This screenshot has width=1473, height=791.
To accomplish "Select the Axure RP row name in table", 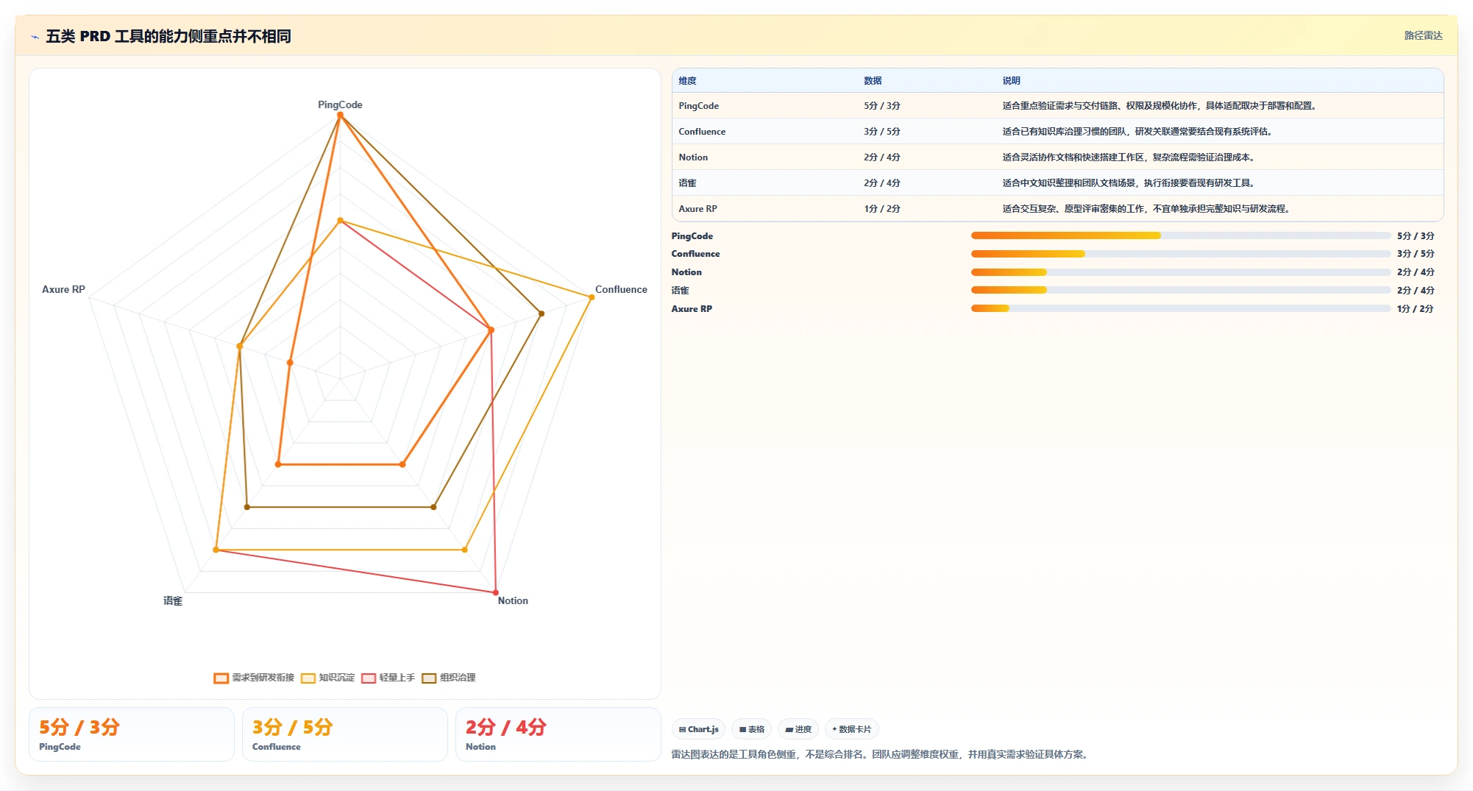I will tap(698, 209).
